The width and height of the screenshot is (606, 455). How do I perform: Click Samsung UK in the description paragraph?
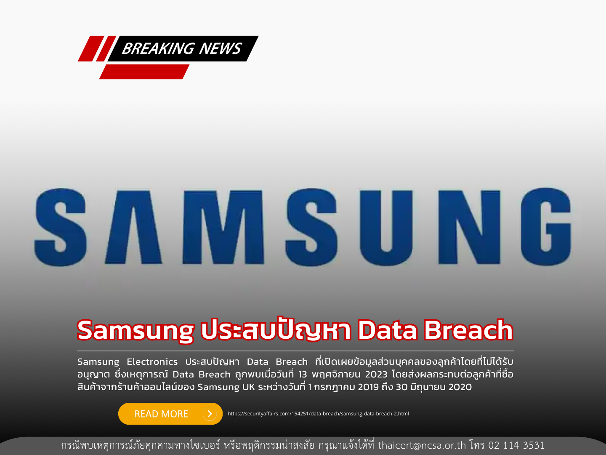(x=226, y=387)
